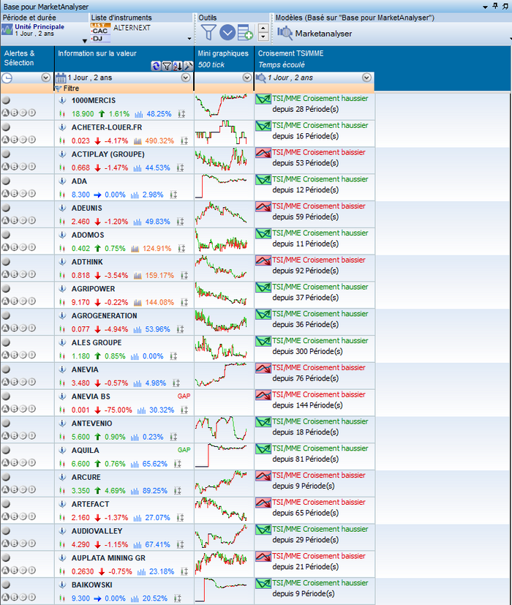Open the ALES GROUPE mini chart
Screen dimensions: 512x605
coord(222,347)
